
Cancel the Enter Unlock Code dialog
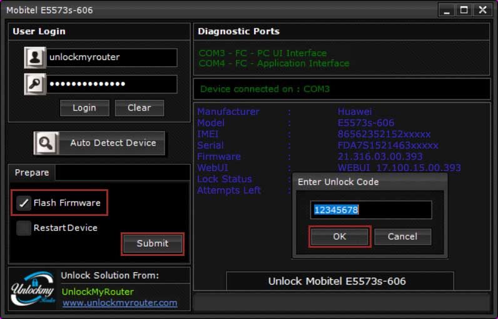(x=403, y=237)
